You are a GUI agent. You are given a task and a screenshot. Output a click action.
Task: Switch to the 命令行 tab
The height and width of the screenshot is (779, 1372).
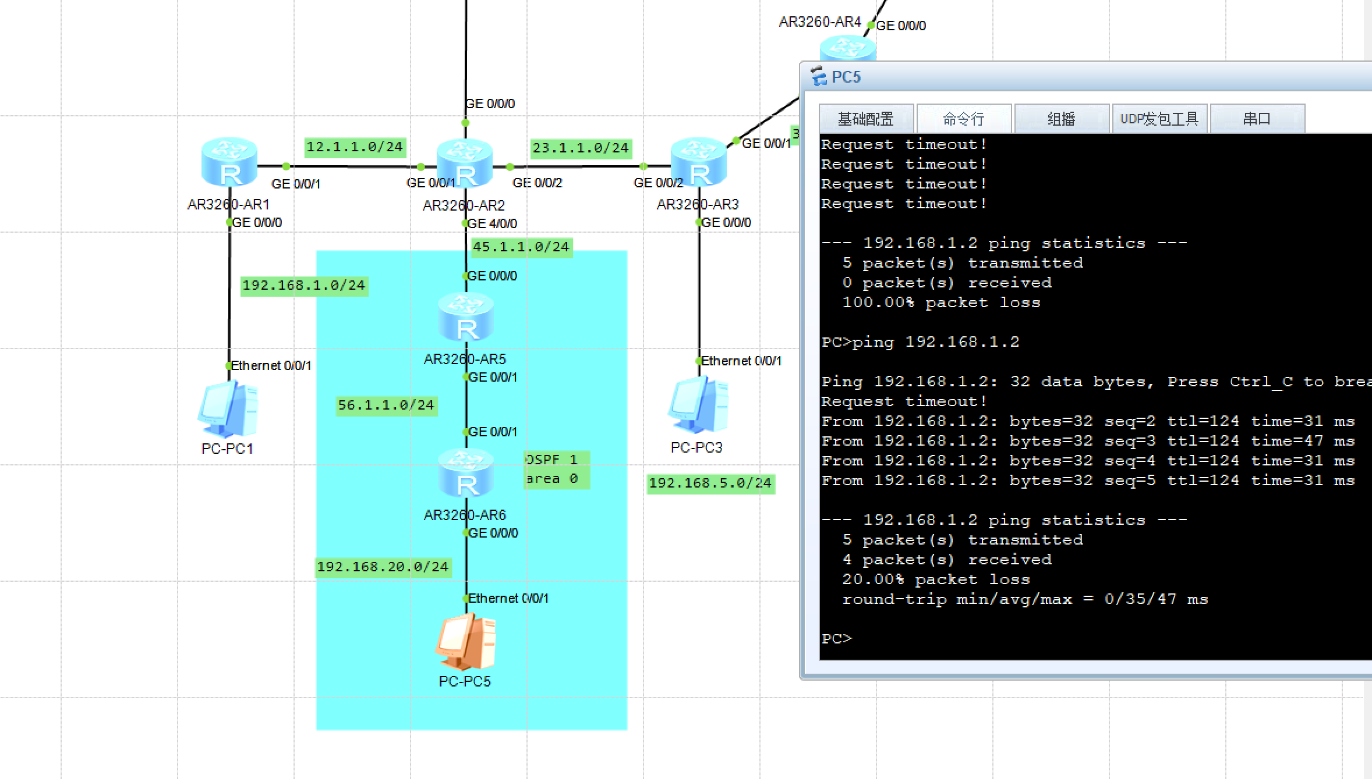pyautogui.click(x=964, y=119)
